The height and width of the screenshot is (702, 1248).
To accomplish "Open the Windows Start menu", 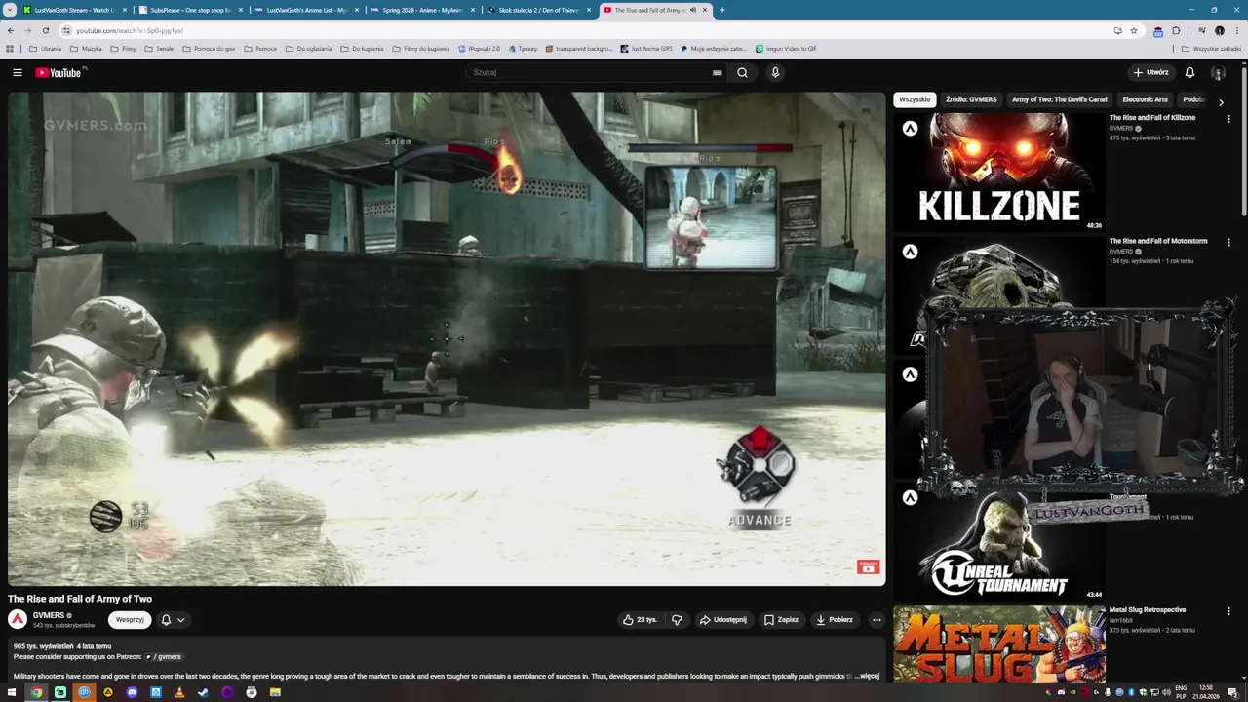I will (13, 692).
